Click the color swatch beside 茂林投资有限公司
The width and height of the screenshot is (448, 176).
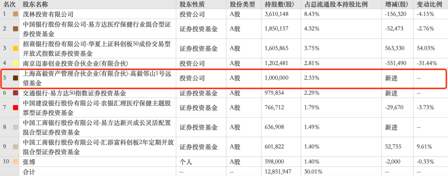point(16,14)
